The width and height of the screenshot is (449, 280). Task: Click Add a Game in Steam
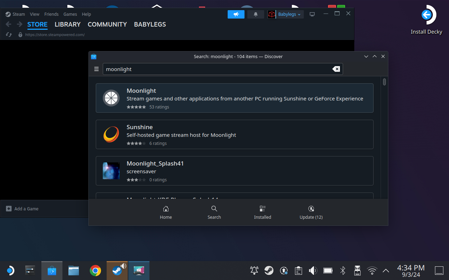coord(22,209)
